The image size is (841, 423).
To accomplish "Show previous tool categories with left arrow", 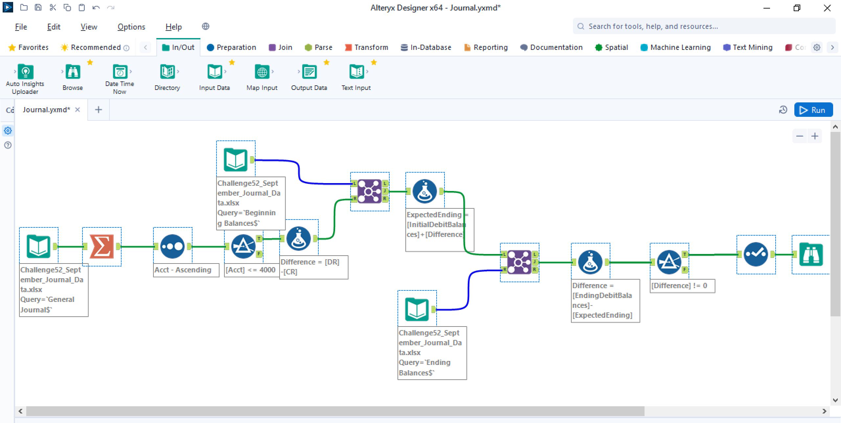I will (x=146, y=48).
